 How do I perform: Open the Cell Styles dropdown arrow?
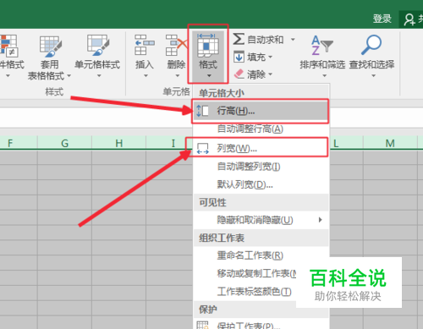coord(99,75)
